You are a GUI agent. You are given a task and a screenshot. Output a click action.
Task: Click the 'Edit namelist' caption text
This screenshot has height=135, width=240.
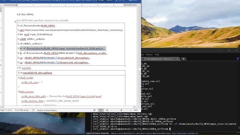tap(24, 67)
